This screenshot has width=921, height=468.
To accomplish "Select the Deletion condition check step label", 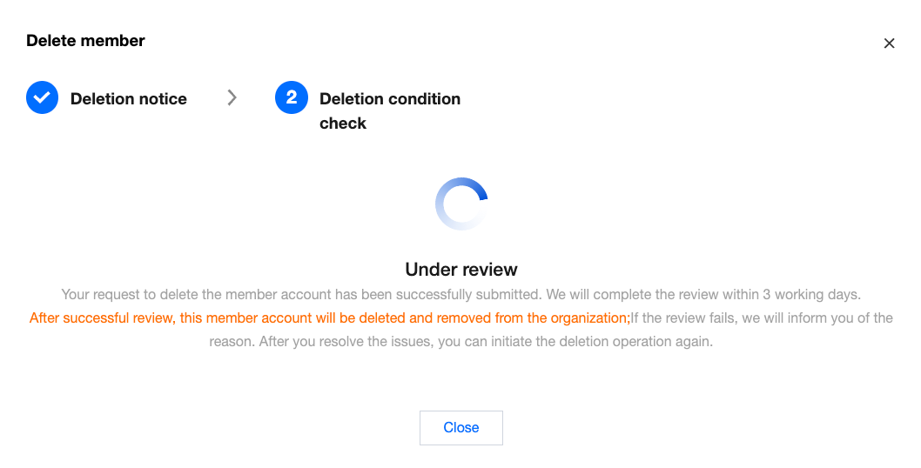I will [x=389, y=99].
